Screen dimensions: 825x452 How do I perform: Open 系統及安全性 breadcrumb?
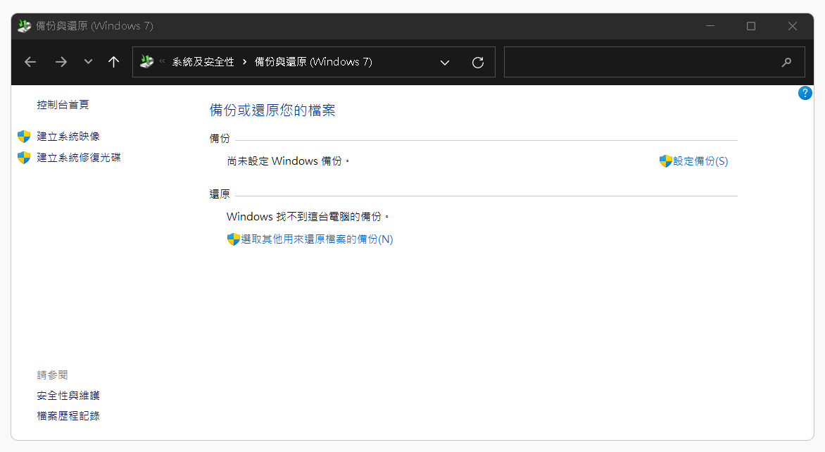(x=203, y=62)
